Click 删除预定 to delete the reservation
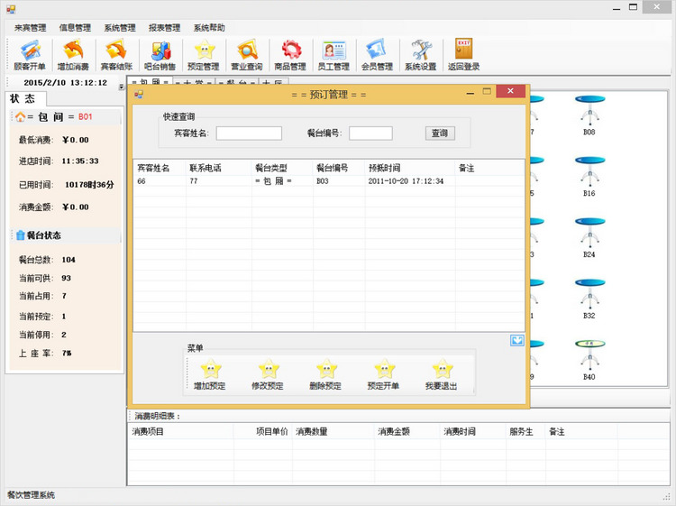Viewport: 676px width, 506px height. (325, 374)
